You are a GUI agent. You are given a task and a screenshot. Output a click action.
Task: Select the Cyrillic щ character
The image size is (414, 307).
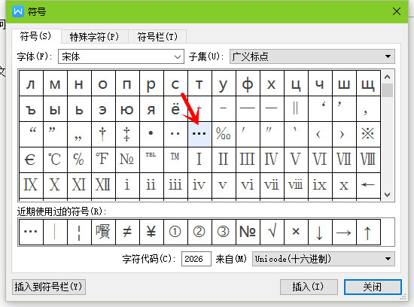pos(368,84)
